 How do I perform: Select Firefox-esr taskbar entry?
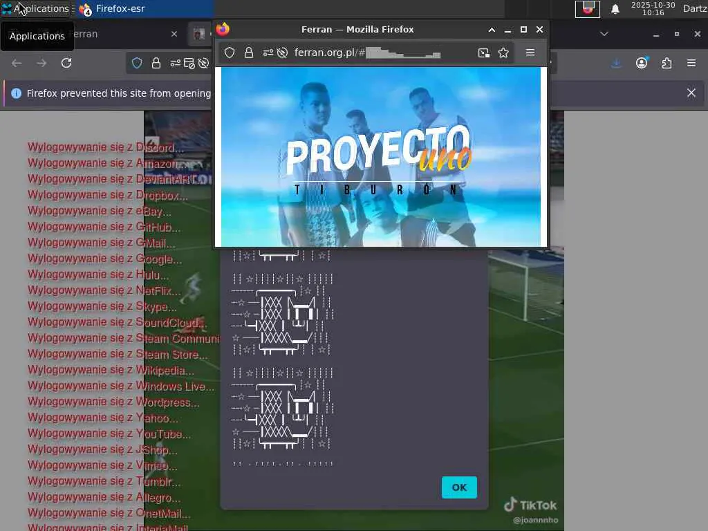(x=144, y=8)
